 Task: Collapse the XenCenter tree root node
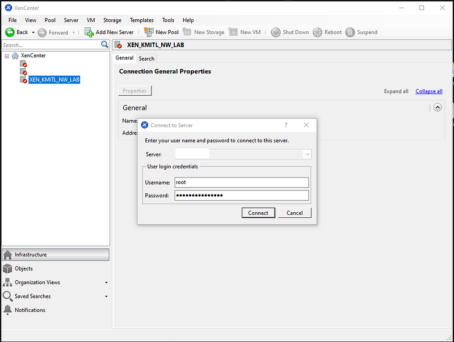[6, 56]
